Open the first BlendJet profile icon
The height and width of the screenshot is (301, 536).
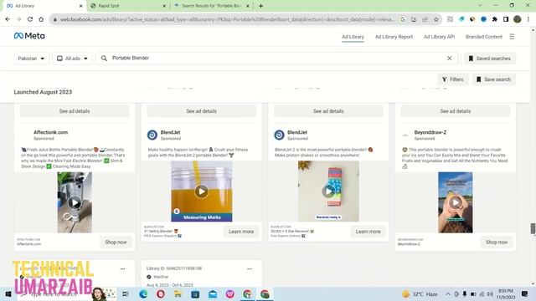coord(152,135)
